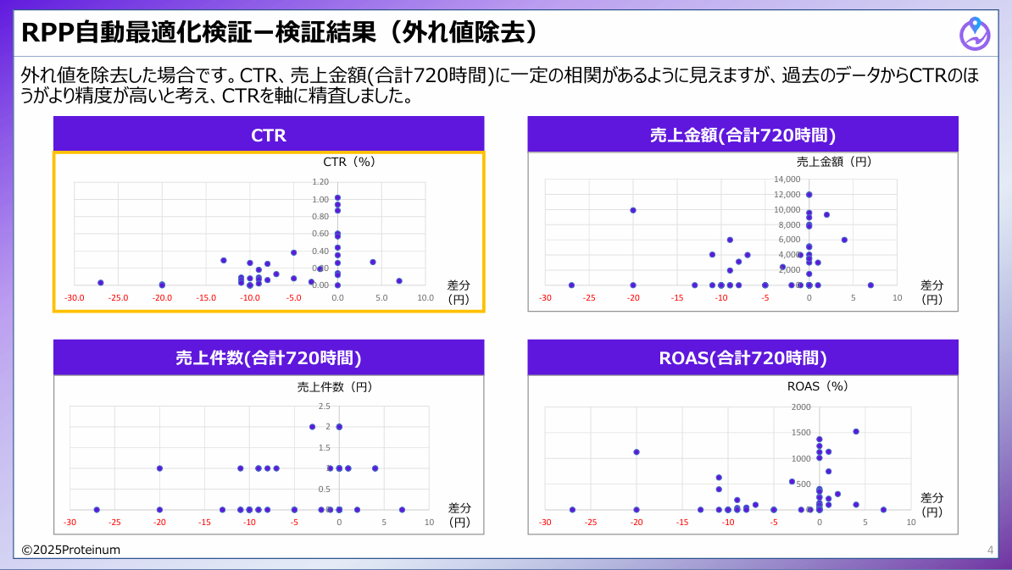Click the 1500 ROAS outlier data point
1012x570 pixels.
[856, 432]
